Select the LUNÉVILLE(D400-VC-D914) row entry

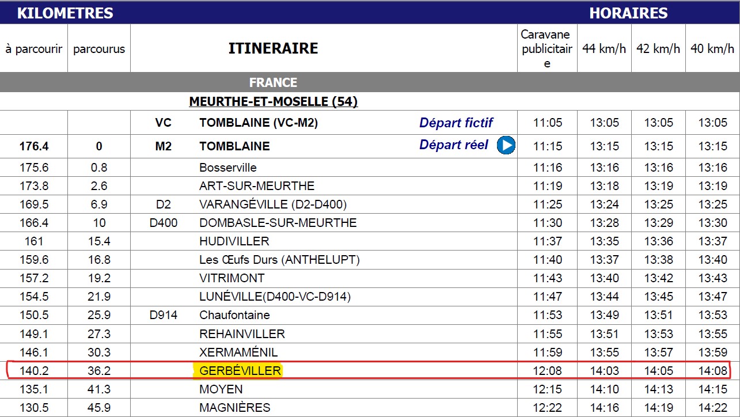(x=275, y=297)
